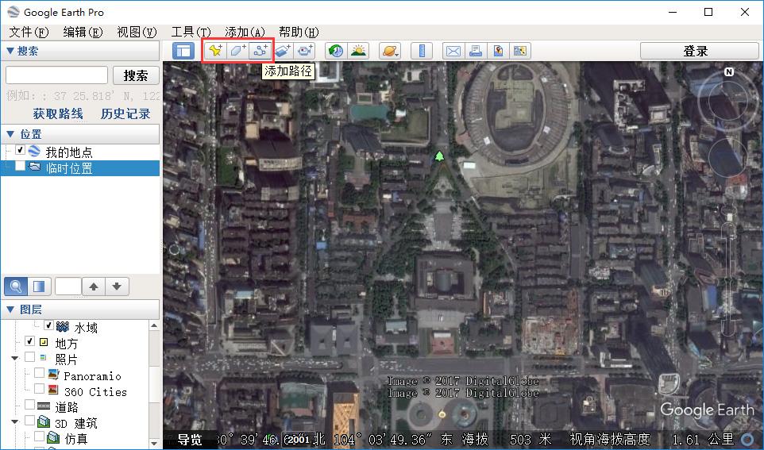Uncheck the 水域 layer checkbox

[x=48, y=325]
